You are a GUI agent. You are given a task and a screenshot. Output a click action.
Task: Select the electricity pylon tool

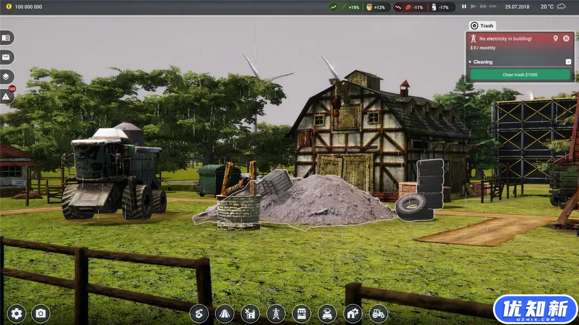(x=276, y=313)
